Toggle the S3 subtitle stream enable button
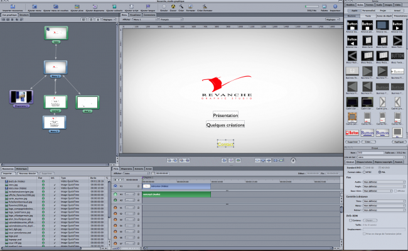Image resolution: width=408 pixels, height=251 pixels. (115, 220)
